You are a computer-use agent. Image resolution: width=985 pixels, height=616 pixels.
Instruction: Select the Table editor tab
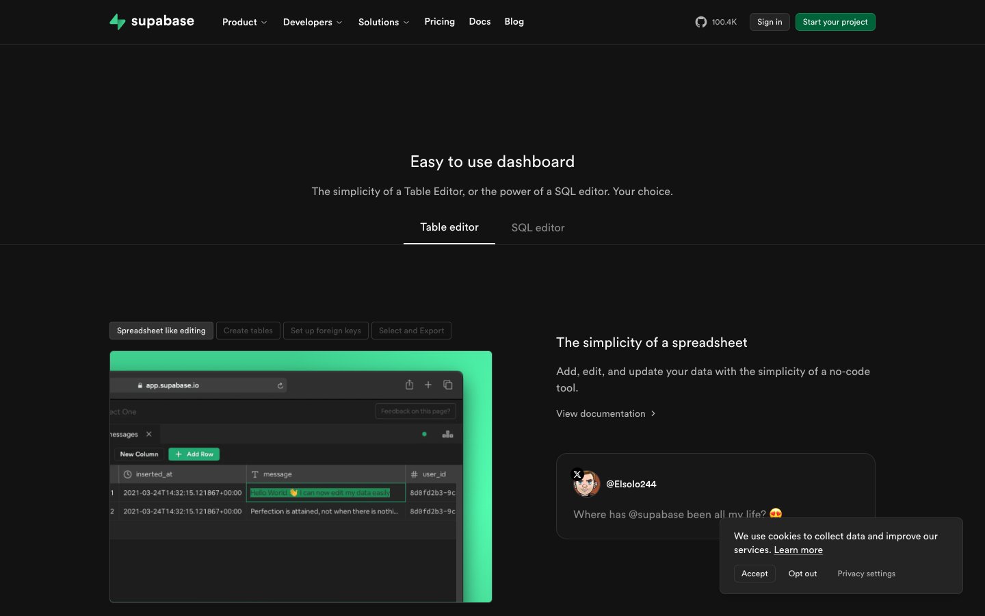click(449, 227)
